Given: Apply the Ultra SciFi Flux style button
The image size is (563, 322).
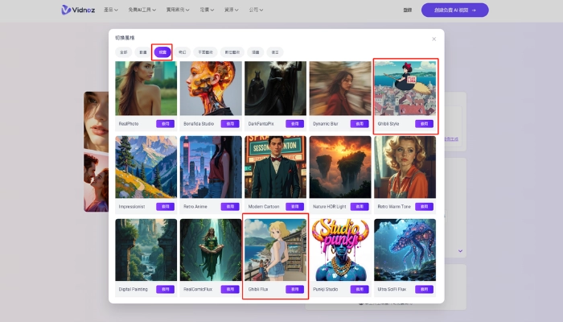Looking at the screenshot, I should coord(425,289).
